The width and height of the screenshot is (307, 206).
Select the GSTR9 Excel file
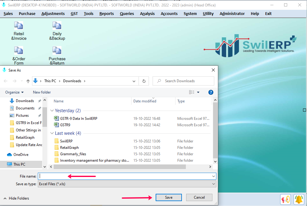65,125
